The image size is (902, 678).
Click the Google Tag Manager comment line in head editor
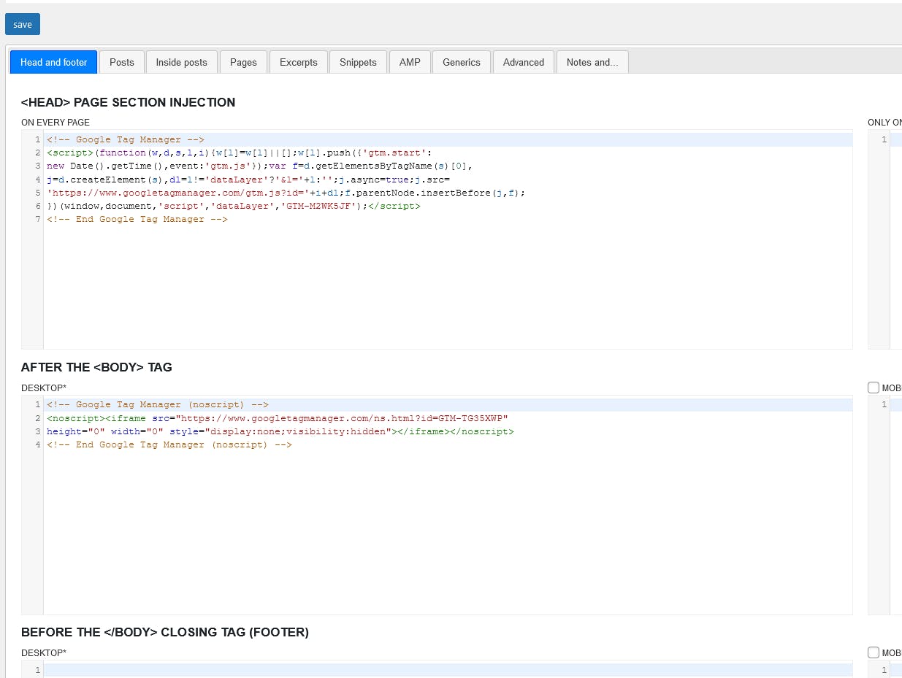tap(126, 139)
